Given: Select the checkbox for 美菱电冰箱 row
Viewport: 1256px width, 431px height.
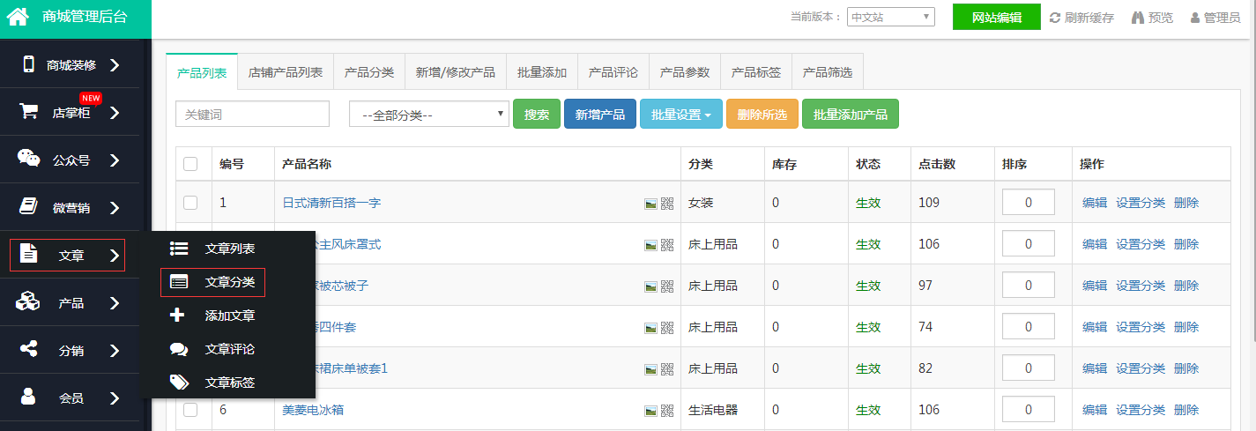Looking at the screenshot, I should tap(190, 410).
